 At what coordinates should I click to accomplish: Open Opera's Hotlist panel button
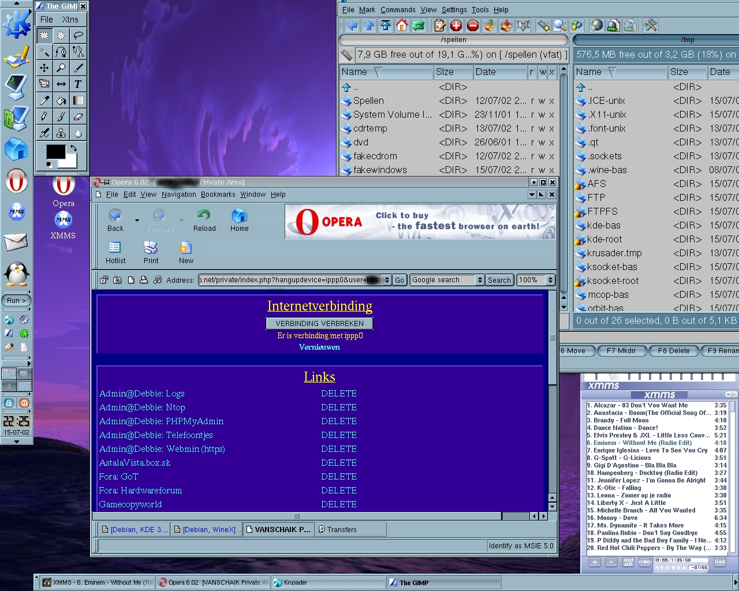click(x=115, y=253)
